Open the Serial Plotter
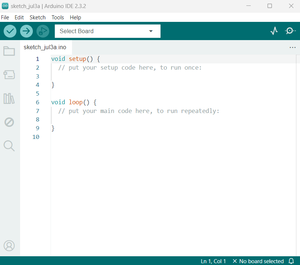This screenshot has height=265, width=300. [x=274, y=31]
